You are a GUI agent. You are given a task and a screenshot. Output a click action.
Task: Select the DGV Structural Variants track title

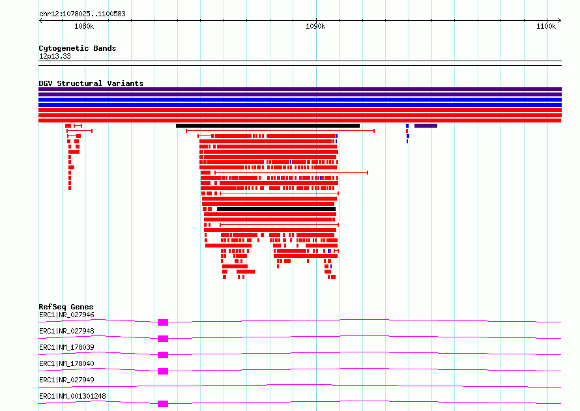pyautogui.click(x=91, y=83)
